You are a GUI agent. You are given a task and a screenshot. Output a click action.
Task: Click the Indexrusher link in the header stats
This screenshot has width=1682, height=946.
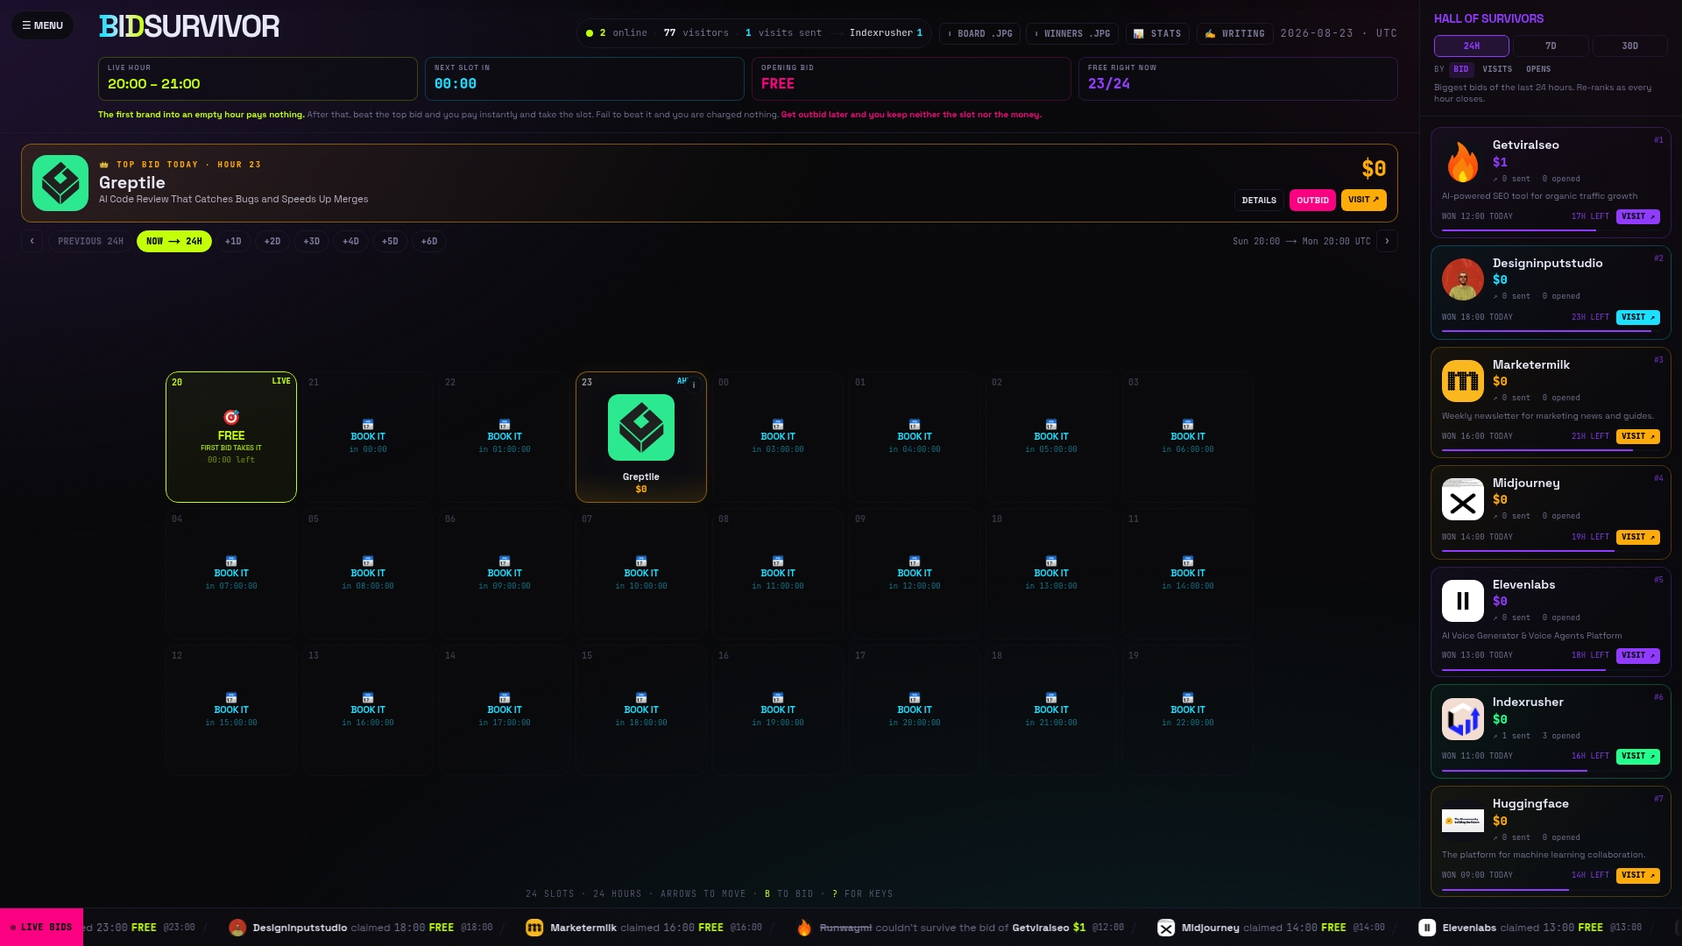point(886,33)
